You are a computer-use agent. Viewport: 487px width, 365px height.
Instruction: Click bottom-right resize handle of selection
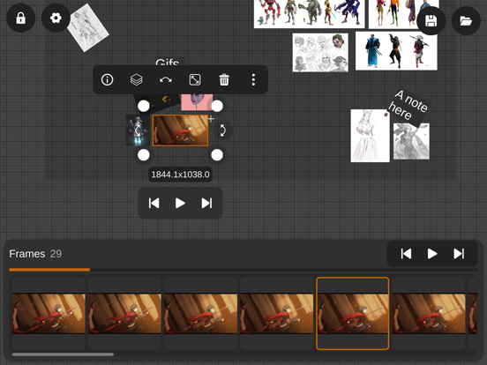[x=217, y=155]
